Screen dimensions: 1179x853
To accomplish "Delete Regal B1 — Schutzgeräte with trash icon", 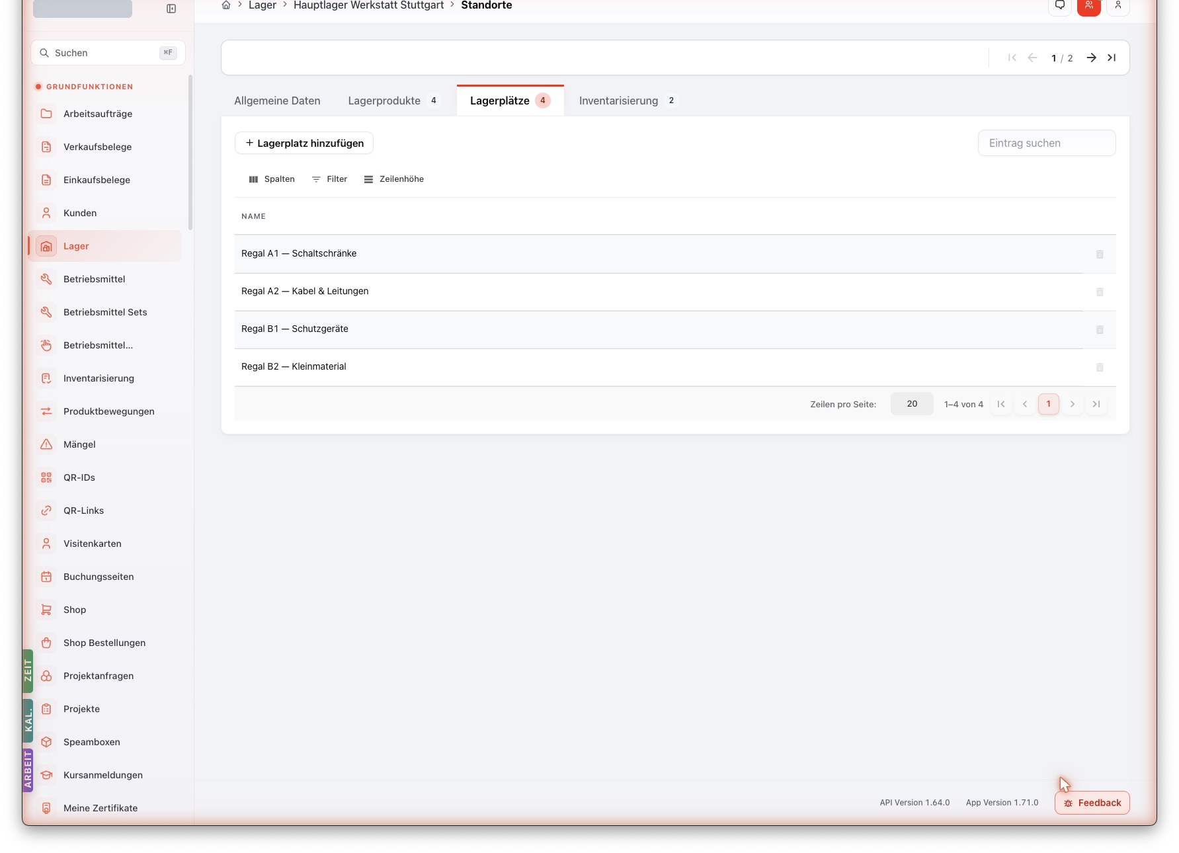I will [x=1100, y=329].
